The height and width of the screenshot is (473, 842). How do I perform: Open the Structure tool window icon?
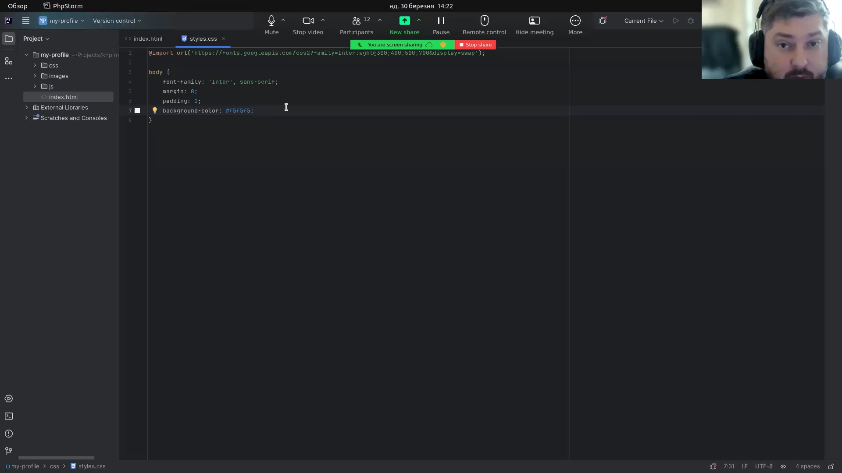[x=8, y=61]
